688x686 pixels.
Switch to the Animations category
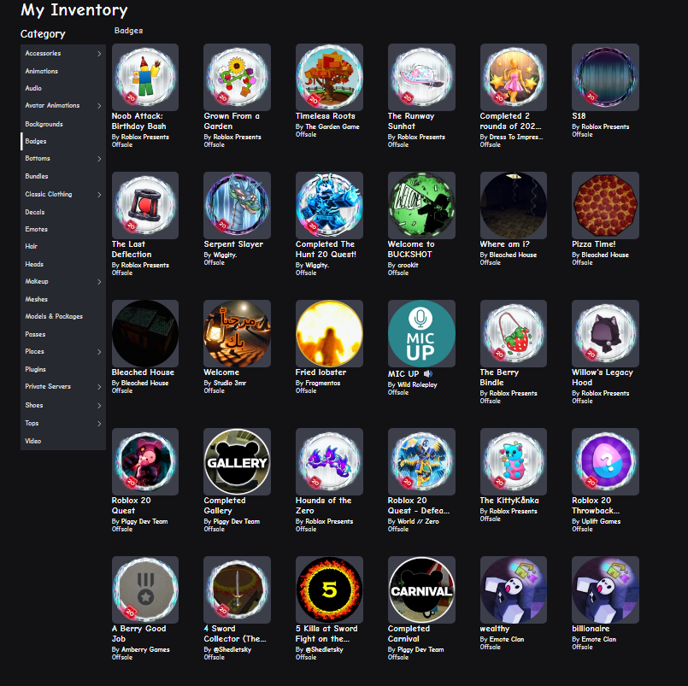click(x=63, y=71)
